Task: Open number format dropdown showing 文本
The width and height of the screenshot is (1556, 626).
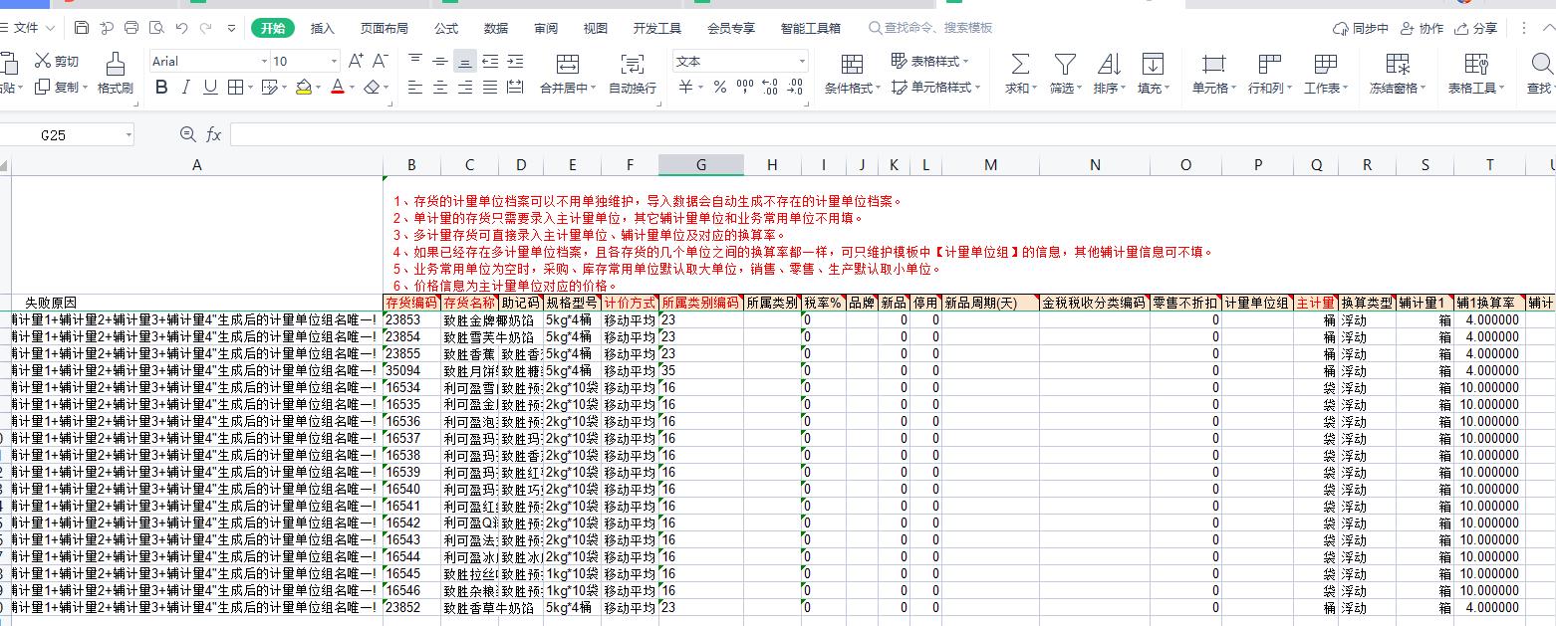Action: click(801, 62)
